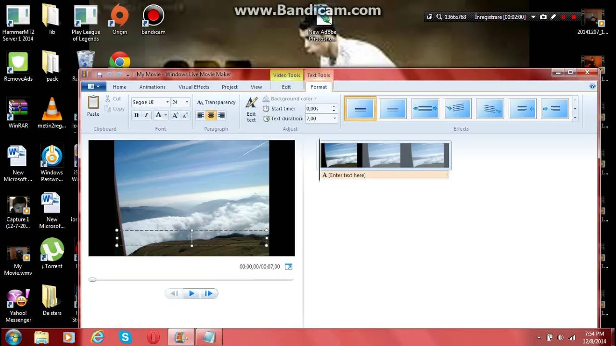Open Skype from taskbar
This screenshot has width=616, height=346.
click(126, 337)
